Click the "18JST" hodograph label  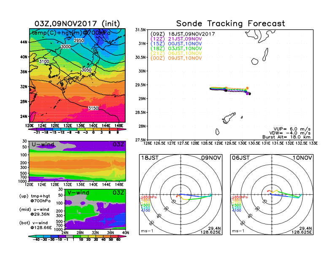[150, 158]
